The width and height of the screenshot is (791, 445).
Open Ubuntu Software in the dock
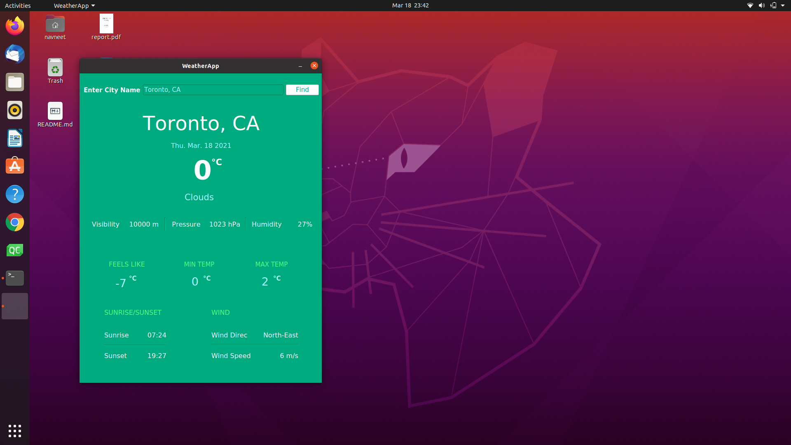[15, 166]
